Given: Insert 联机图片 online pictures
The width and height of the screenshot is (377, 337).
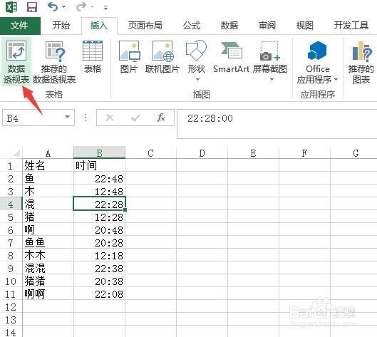Looking at the screenshot, I should (x=162, y=58).
